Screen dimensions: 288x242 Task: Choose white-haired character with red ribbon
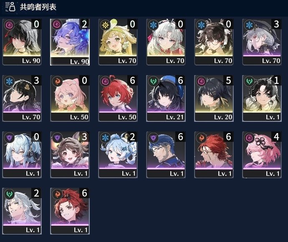point(166,42)
